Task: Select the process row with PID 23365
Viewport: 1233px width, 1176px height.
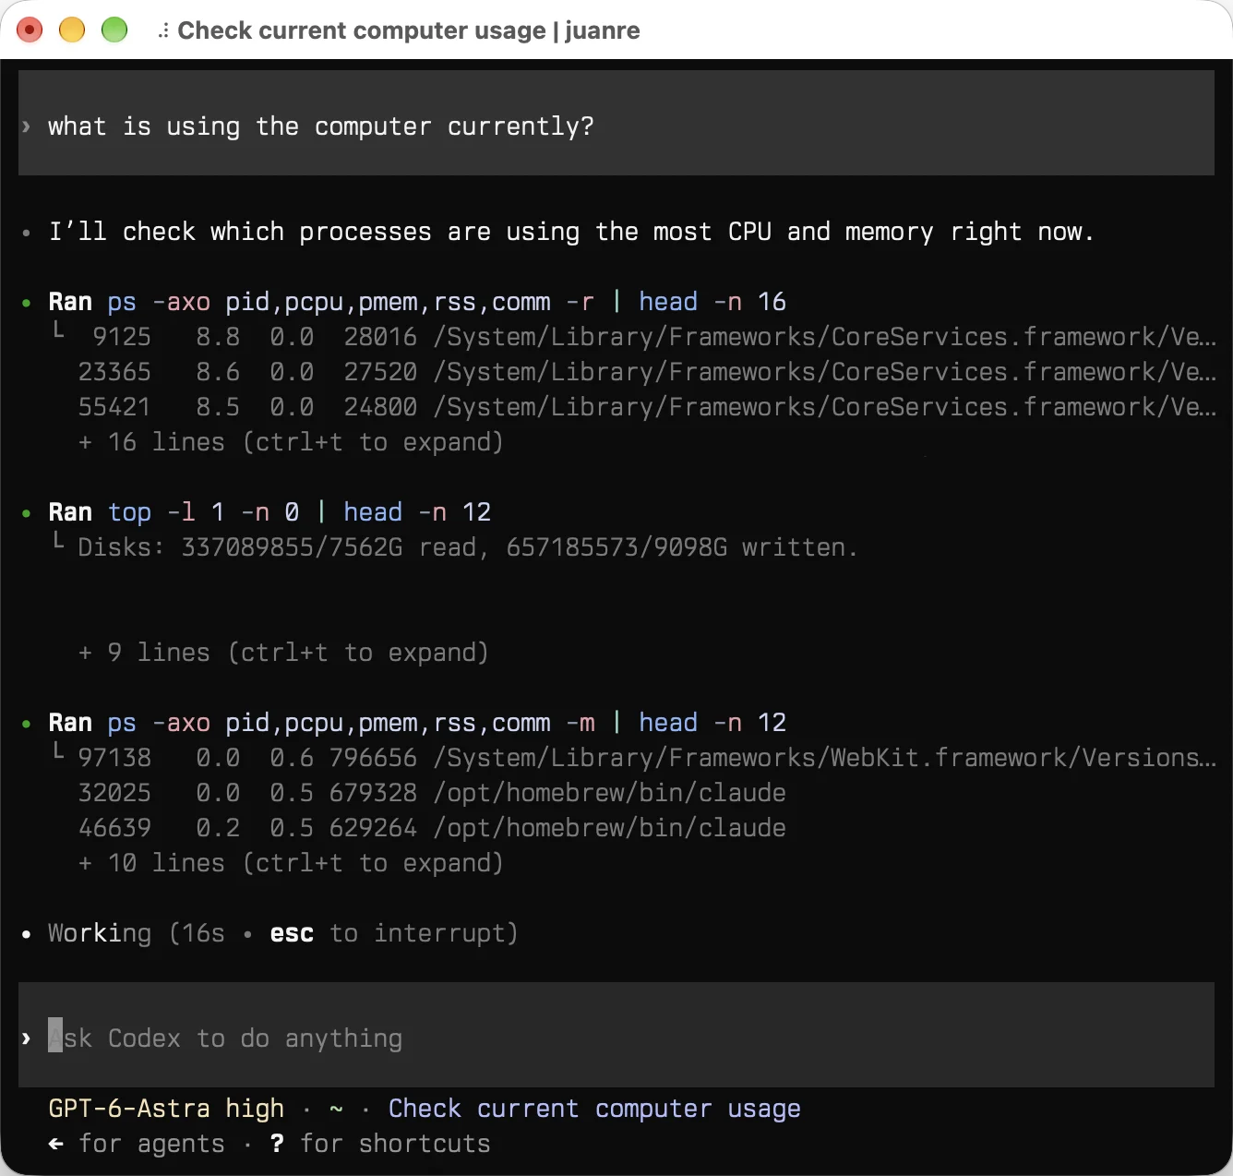Action: click(x=647, y=372)
